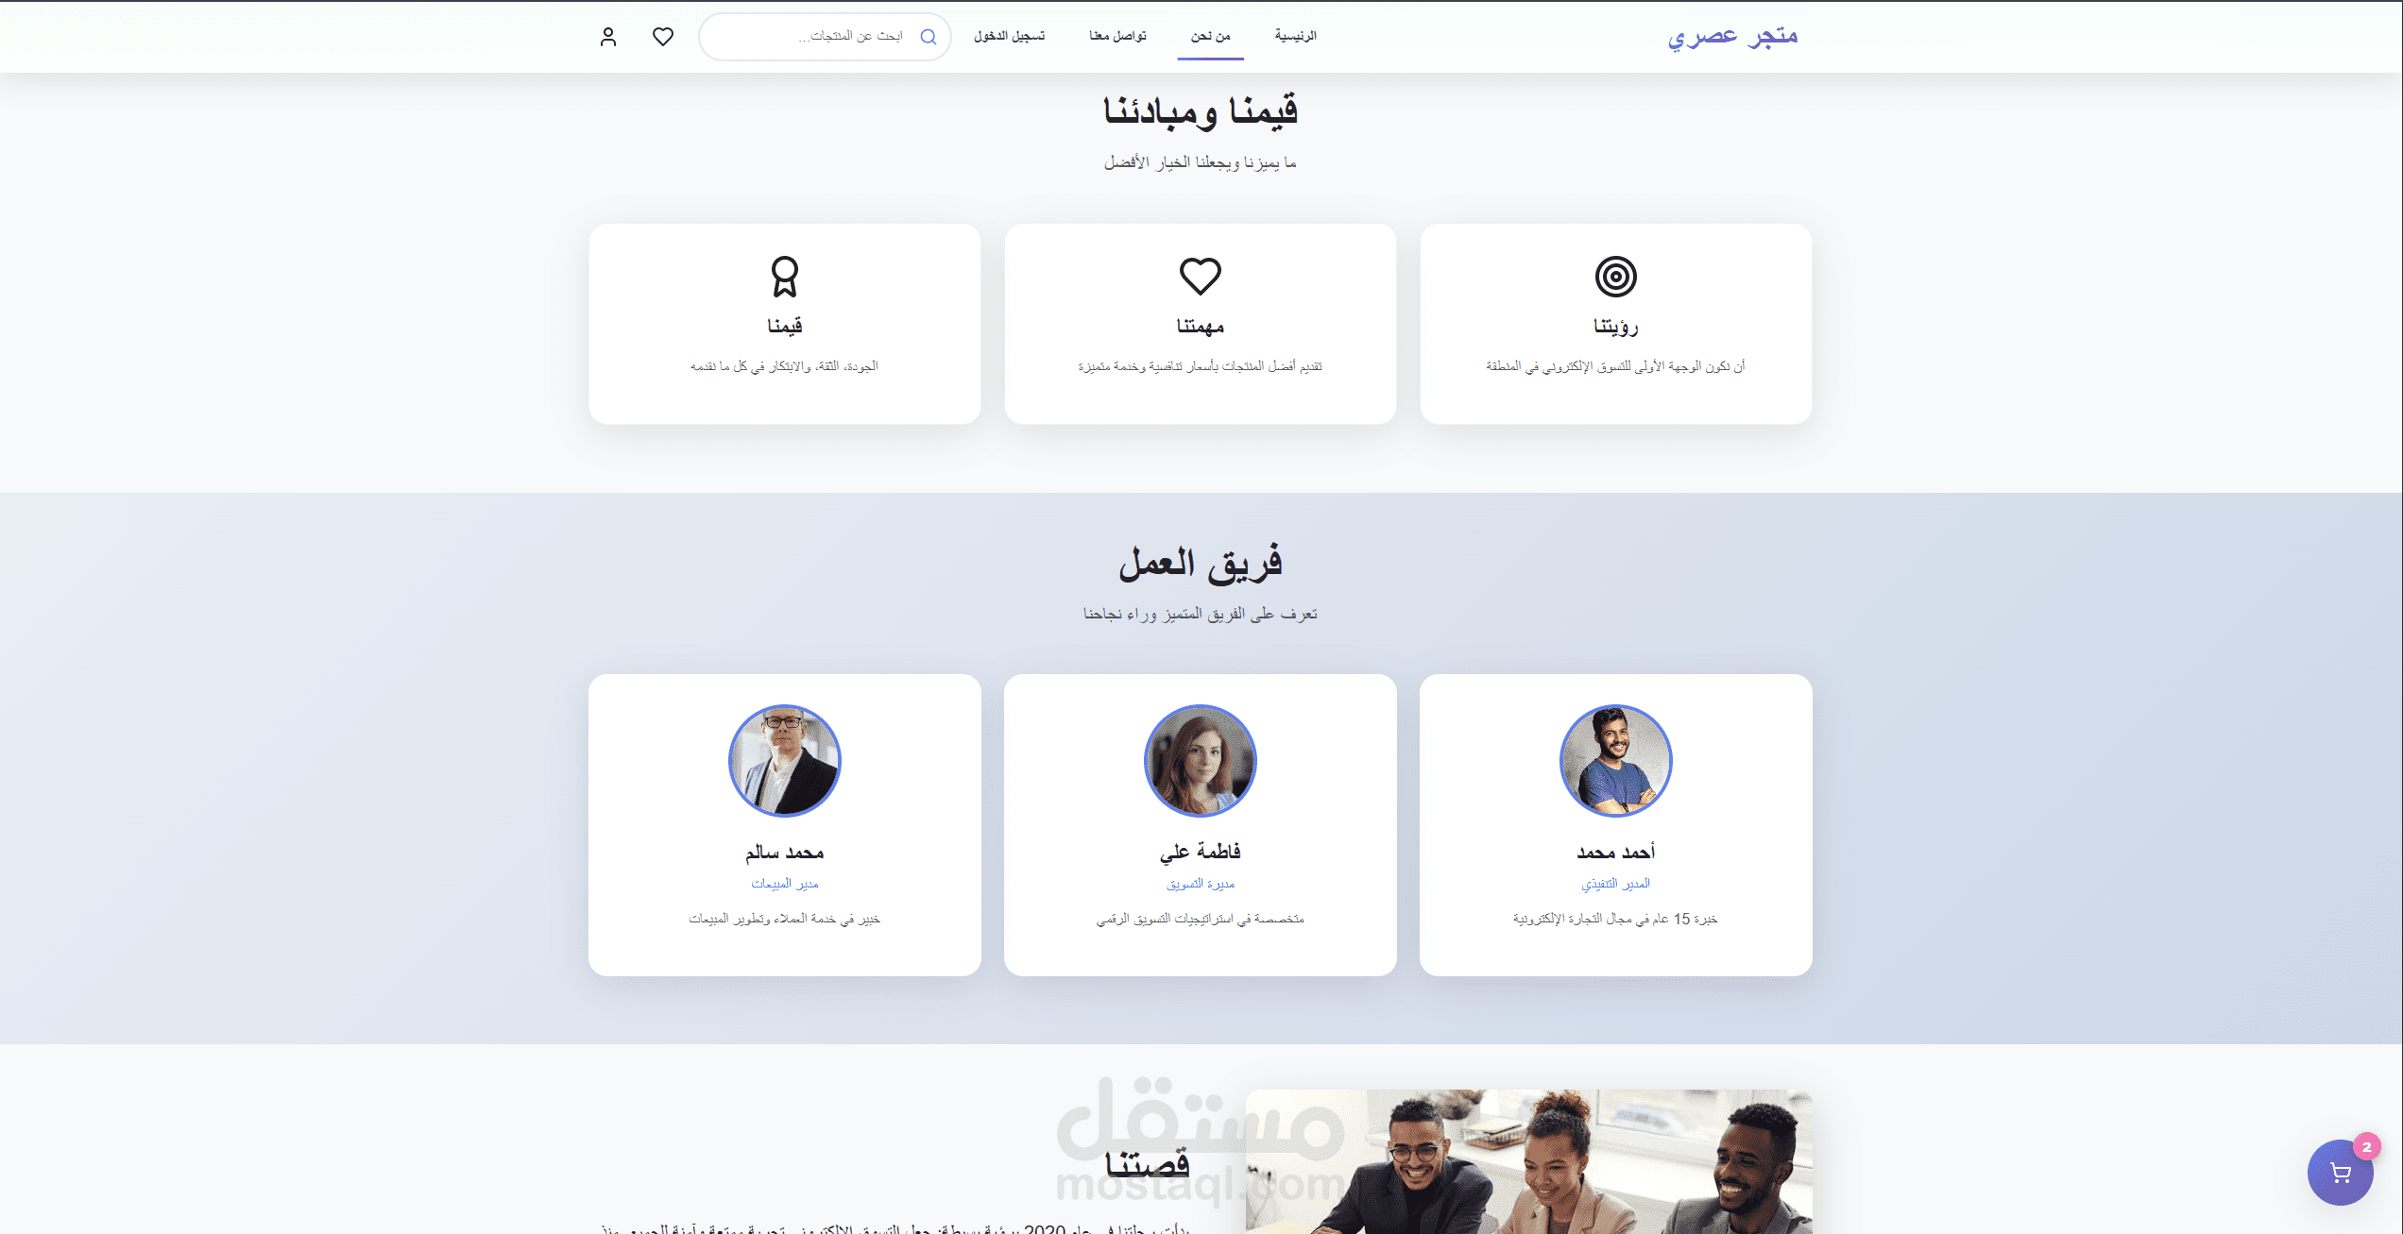Click محمد سالم profile photo
Image resolution: width=2403 pixels, height=1234 pixels.
[785, 761]
